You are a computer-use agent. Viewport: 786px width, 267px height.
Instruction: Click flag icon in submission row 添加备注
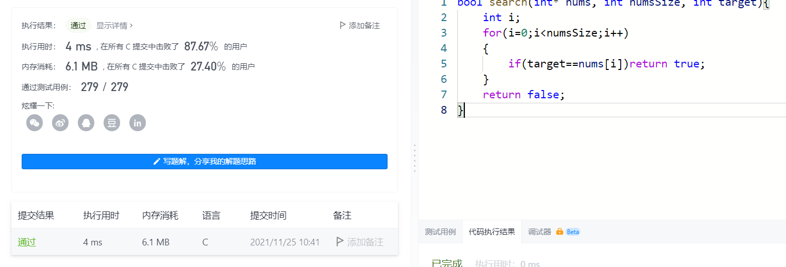[340, 242]
